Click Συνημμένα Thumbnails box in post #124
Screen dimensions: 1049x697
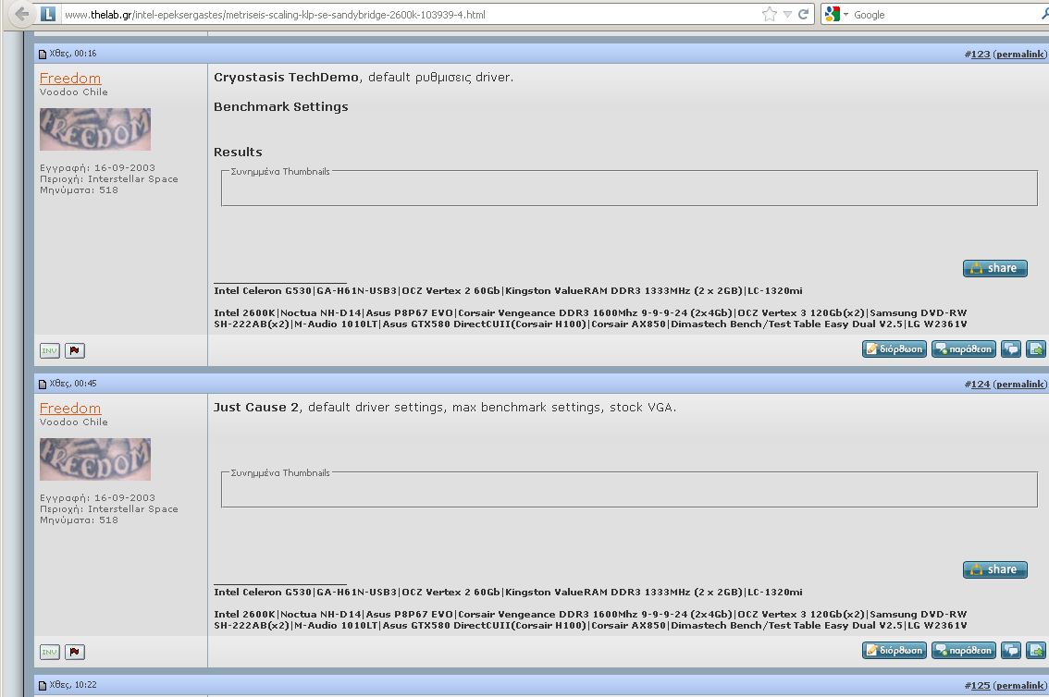[629, 488]
